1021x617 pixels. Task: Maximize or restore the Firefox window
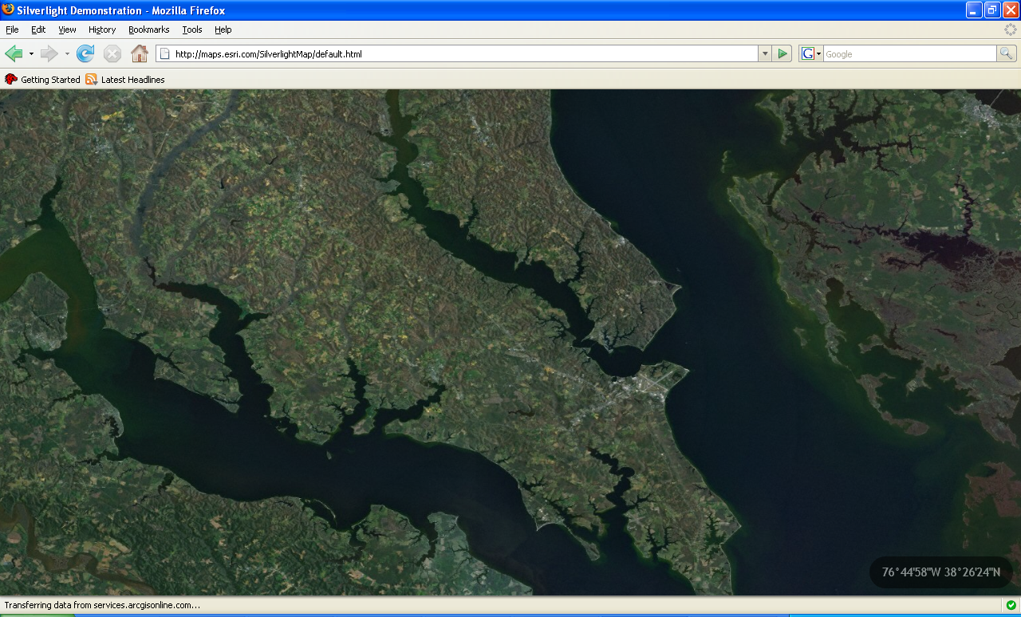coord(992,10)
